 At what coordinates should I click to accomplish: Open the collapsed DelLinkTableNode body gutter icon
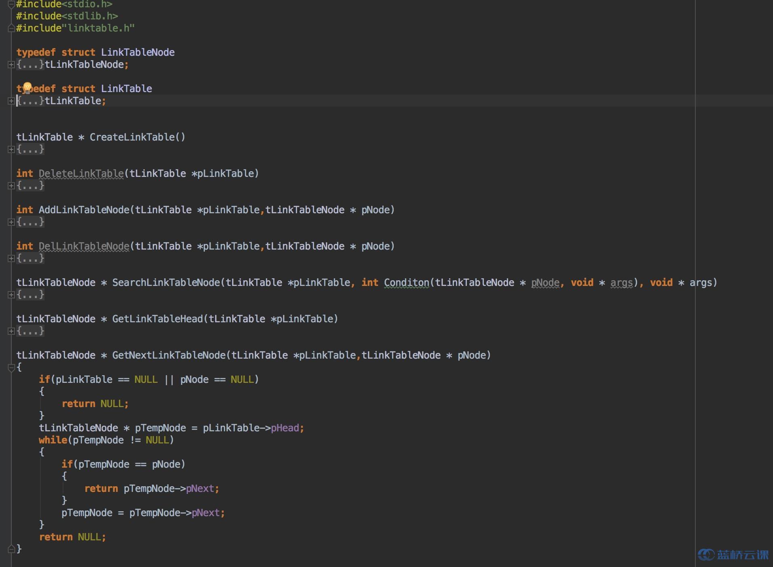11,258
